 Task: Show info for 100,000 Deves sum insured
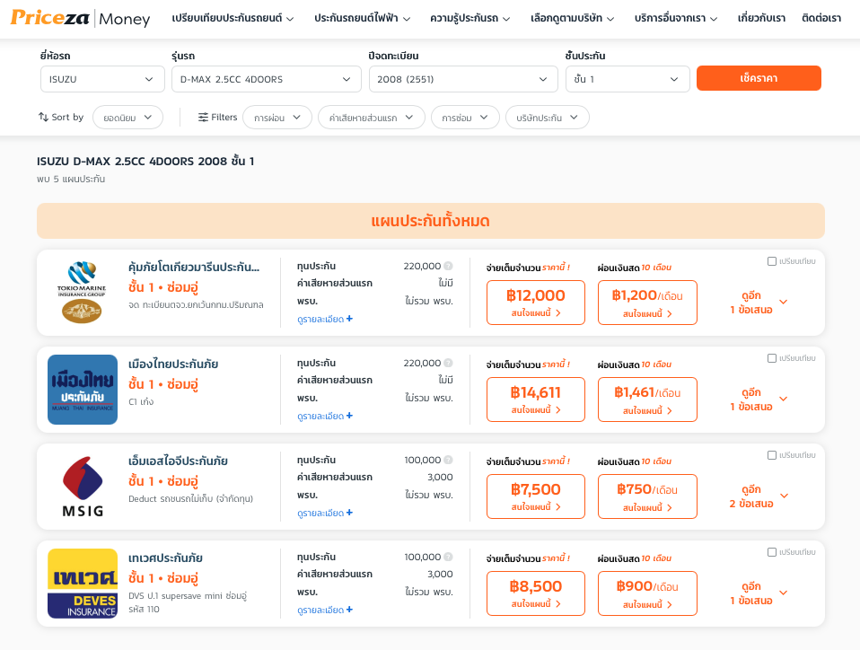point(448,557)
